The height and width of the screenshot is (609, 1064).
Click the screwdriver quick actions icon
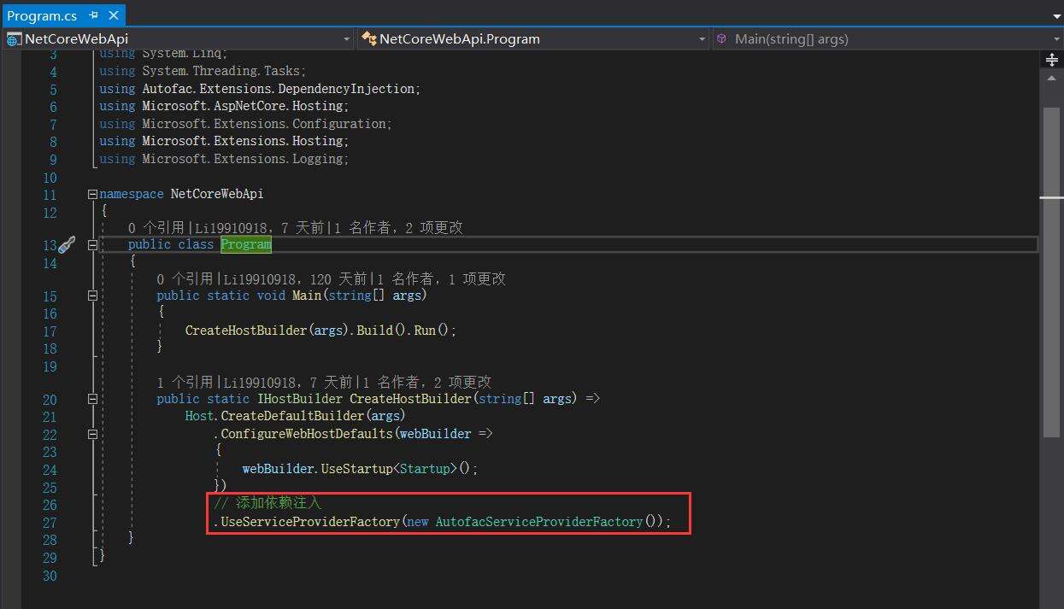(x=67, y=245)
